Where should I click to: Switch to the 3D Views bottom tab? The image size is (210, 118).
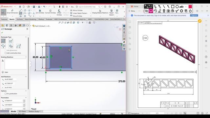[x=22, y=111]
